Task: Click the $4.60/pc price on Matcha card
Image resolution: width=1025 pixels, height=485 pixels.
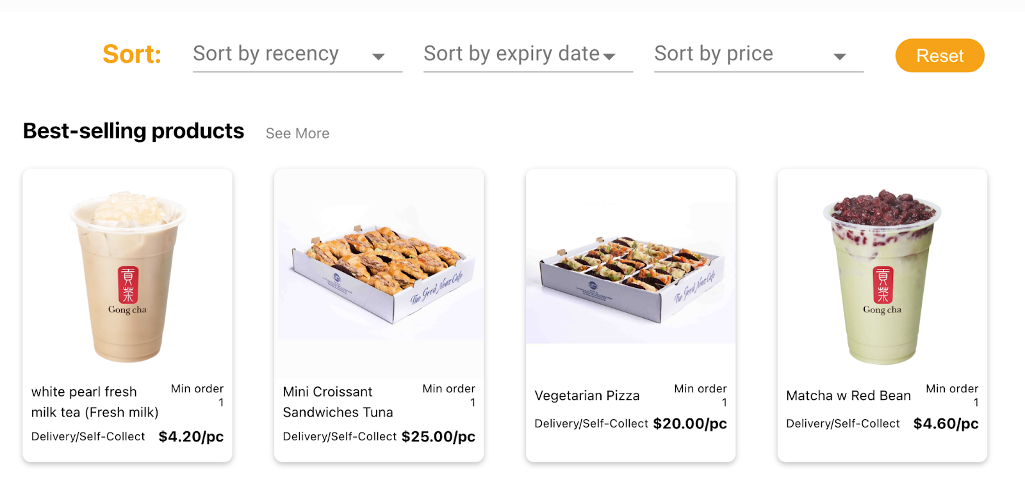Action: [x=946, y=424]
